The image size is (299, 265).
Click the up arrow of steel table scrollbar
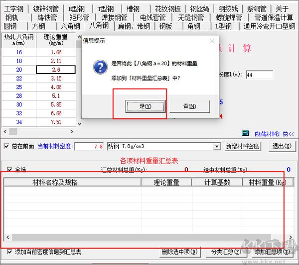[x=79, y=37]
